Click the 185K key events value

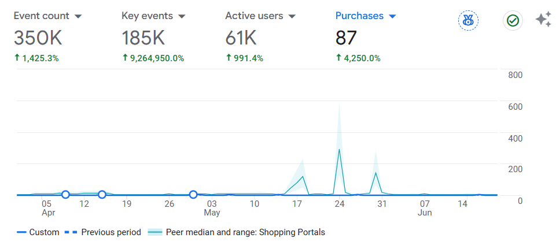pos(143,38)
